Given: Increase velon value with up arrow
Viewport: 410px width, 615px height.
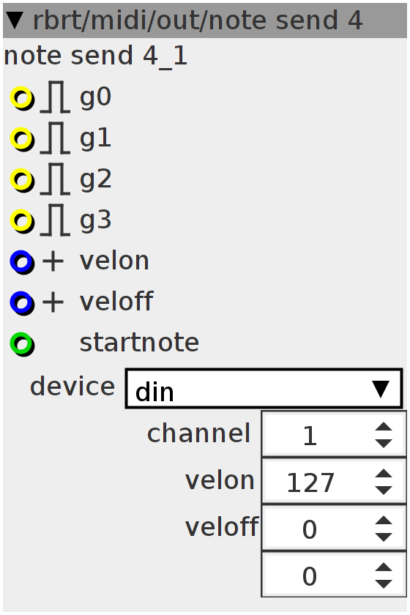Looking at the screenshot, I should [384, 474].
